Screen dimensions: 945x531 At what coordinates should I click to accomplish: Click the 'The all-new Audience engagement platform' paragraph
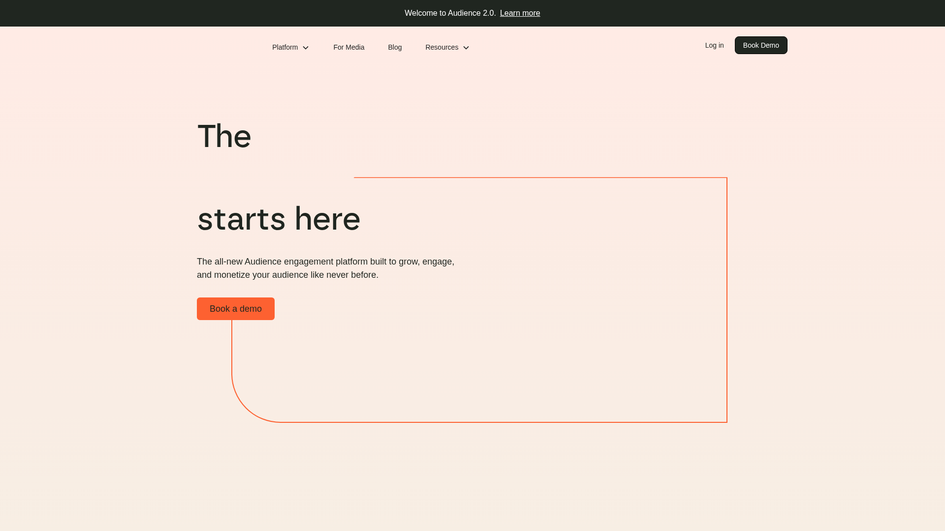click(325, 268)
